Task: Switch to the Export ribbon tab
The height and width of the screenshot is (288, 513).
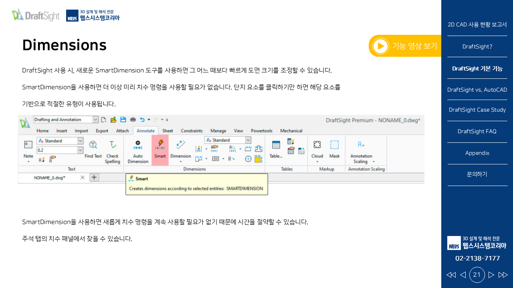Action: coord(102,131)
